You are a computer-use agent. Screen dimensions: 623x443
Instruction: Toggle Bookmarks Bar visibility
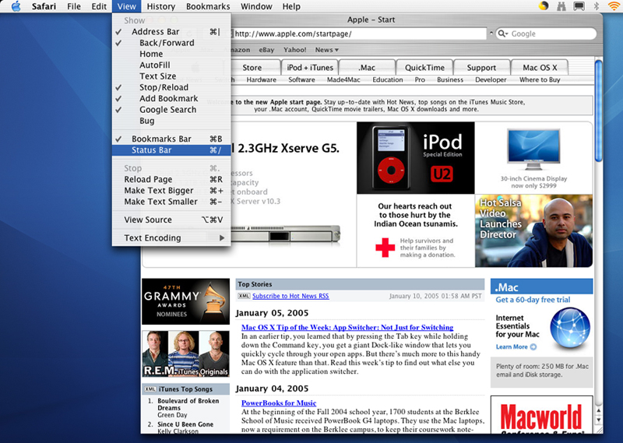[171, 139]
